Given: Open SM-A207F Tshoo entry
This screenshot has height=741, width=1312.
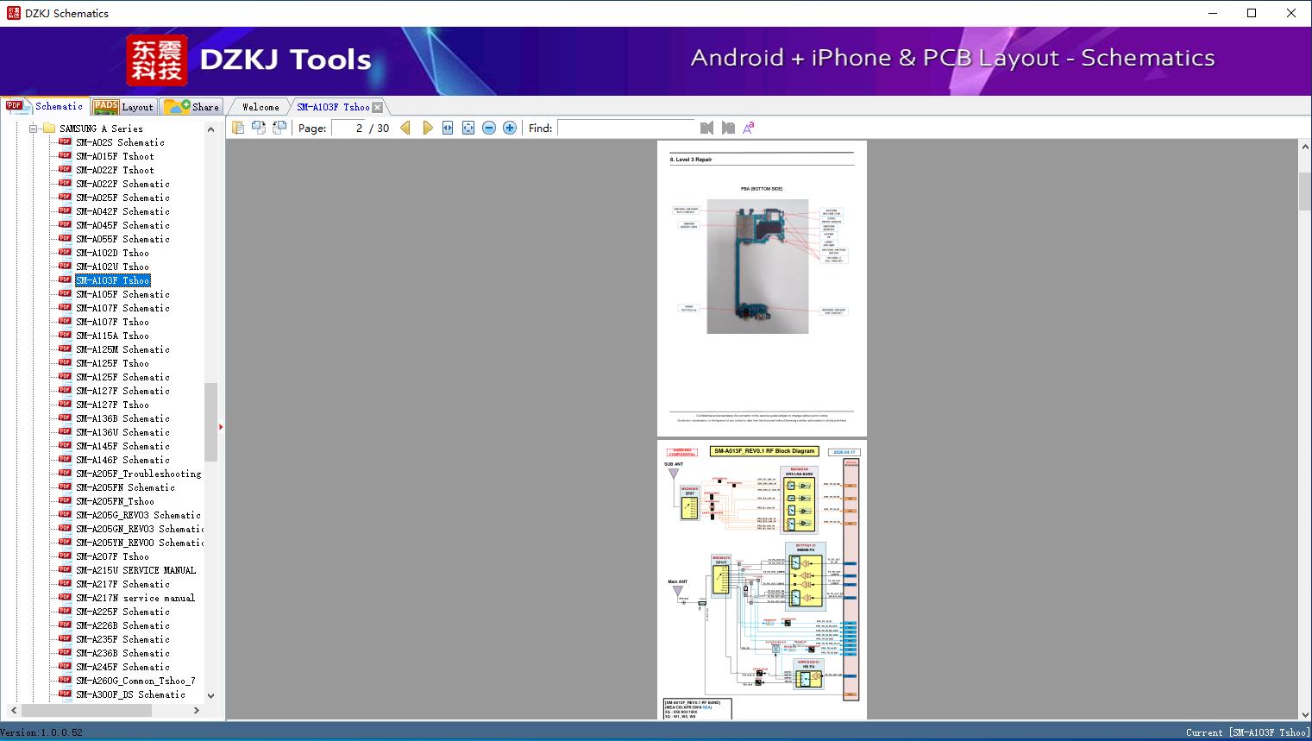Looking at the screenshot, I should coord(112,556).
